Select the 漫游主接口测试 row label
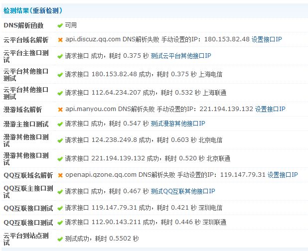 pyautogui.click(x=26, y=124)
